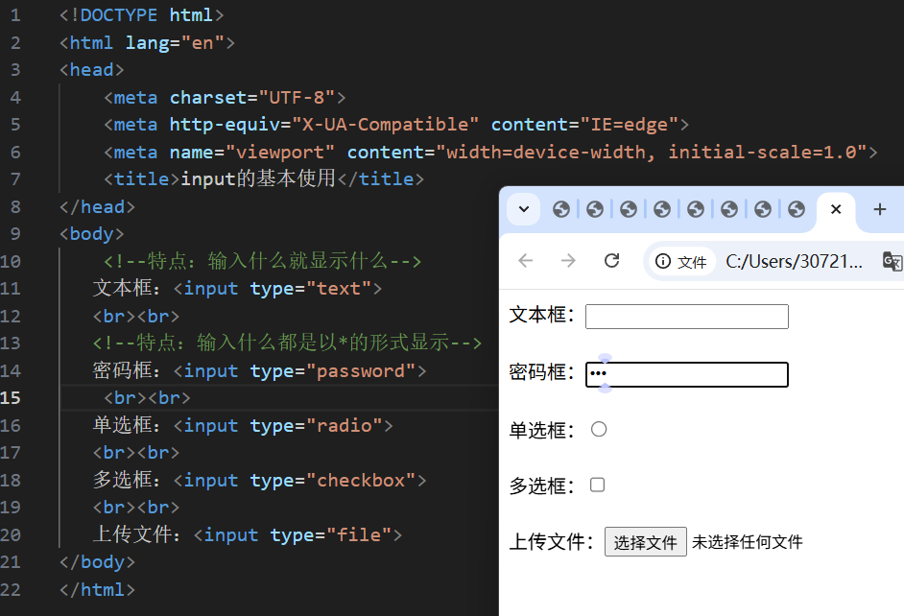Viewport: 904px width, 616px height.
Task: Reload the page with the refresh icon
Action: point(611,261)
